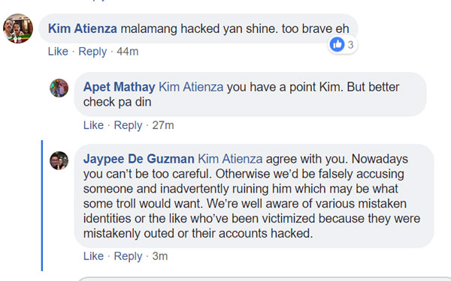This screenshot has width=451, height=281.
Task: Open Apet Mathay's avatar thumbnail
Action: [x=59, y=88]
